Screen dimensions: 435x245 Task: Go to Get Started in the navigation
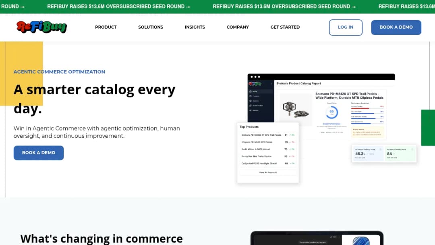click(285, 27)
